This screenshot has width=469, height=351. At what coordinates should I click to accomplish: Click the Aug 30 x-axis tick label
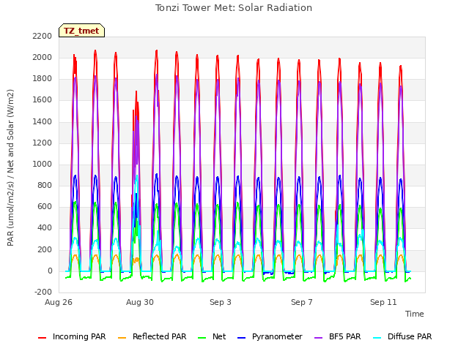[x=140, y=302]
